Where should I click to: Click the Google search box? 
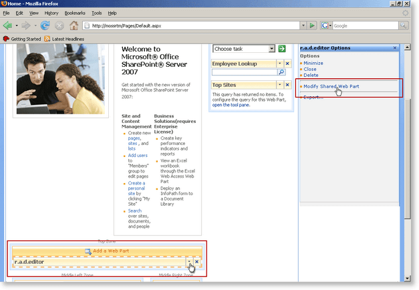click(366, 25)
